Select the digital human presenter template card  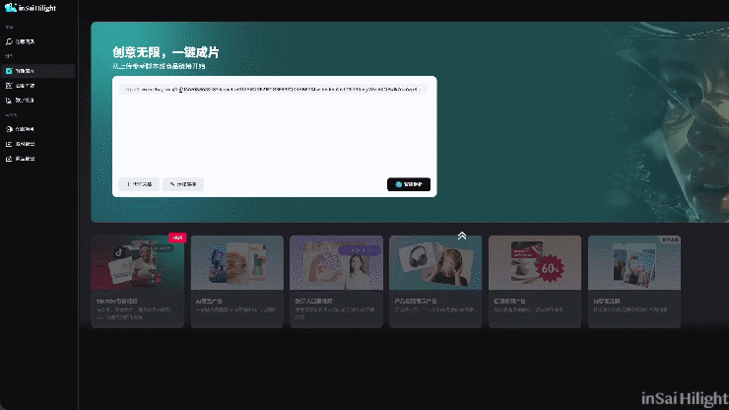point(336,281)
